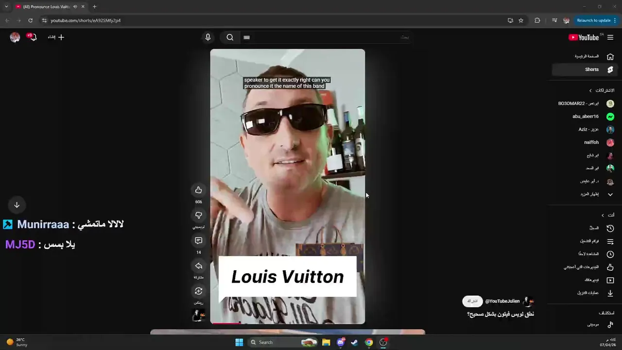Open the abu_abeer16 subscription channel
This screenshot has width=622, height=350.
click(586, 117)
